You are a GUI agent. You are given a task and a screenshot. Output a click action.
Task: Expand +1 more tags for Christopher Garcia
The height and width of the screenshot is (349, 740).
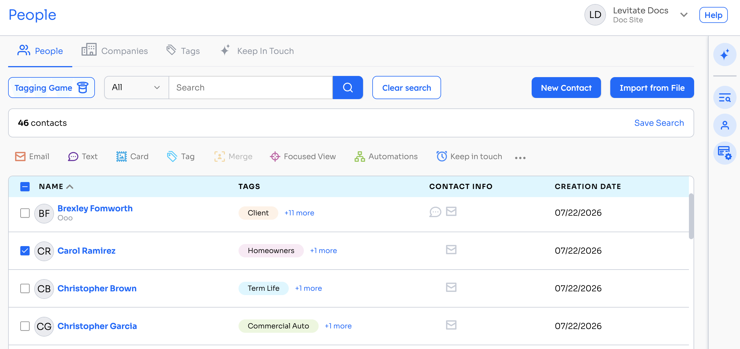pos(338,326)
